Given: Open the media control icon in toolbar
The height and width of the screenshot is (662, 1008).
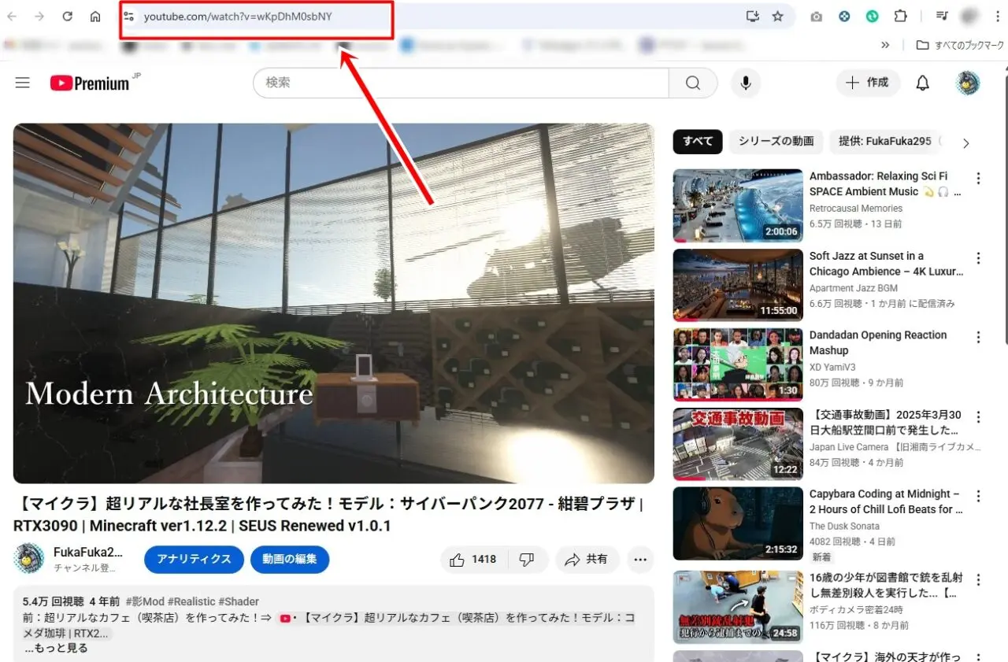Looking at the screenshot, I should tap(942, 17).
